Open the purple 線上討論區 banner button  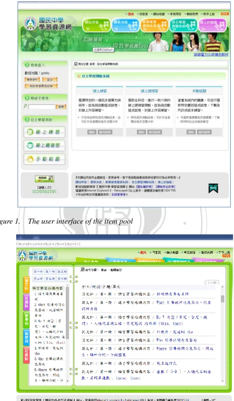212,25
